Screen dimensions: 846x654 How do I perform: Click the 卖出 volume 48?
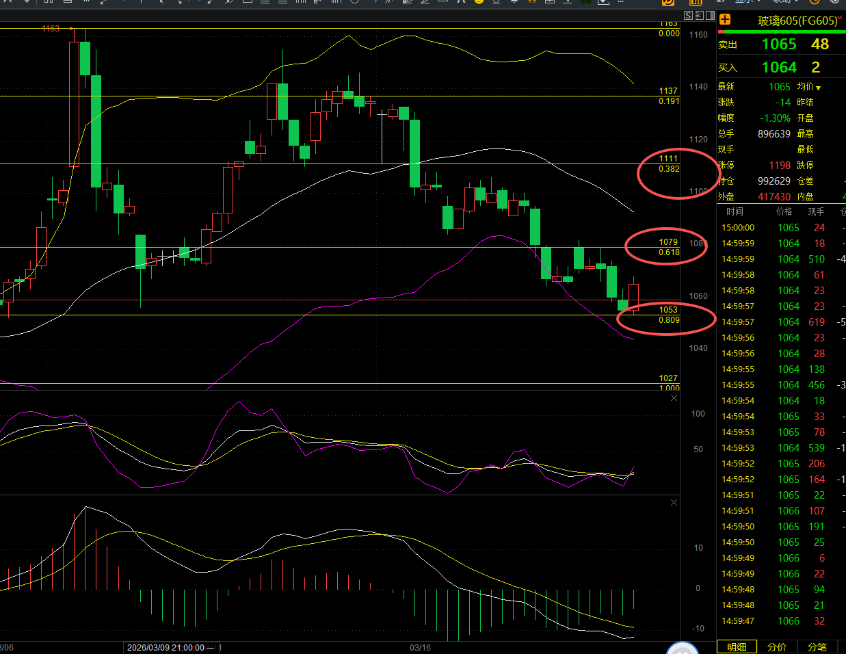(x=820, y=44)
